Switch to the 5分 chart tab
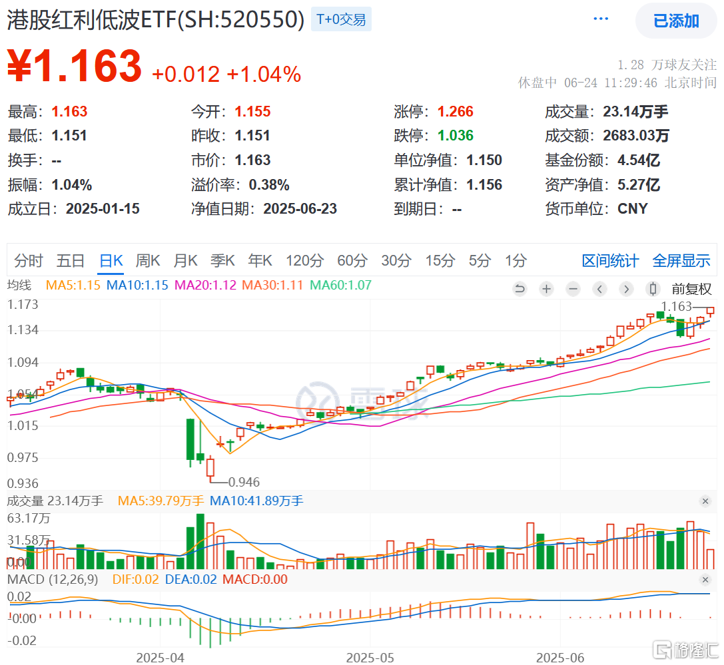This screenshot has width=724, height=665. coord(480,261)
